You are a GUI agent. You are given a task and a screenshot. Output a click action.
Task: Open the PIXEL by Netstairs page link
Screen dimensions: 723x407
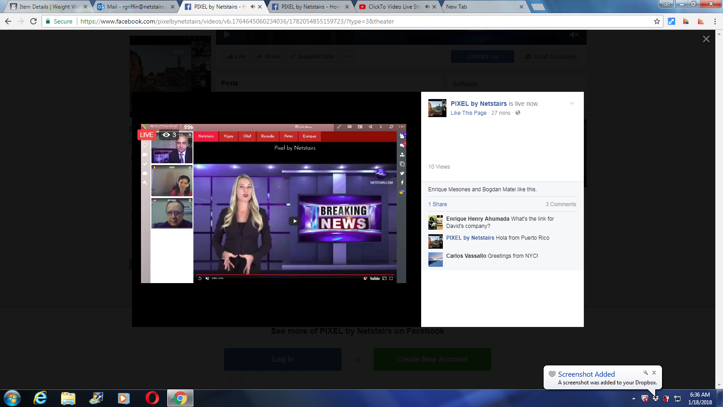tap(479, 104)
